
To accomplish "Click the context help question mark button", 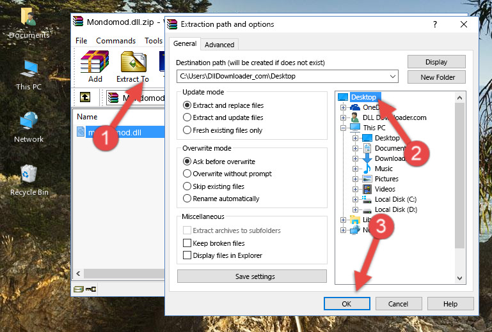I will coord(435,24).
